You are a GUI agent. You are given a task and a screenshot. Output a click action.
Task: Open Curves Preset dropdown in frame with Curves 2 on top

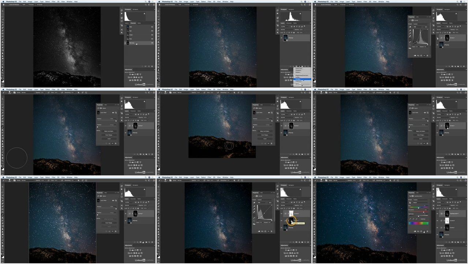[x=265, y=200]
